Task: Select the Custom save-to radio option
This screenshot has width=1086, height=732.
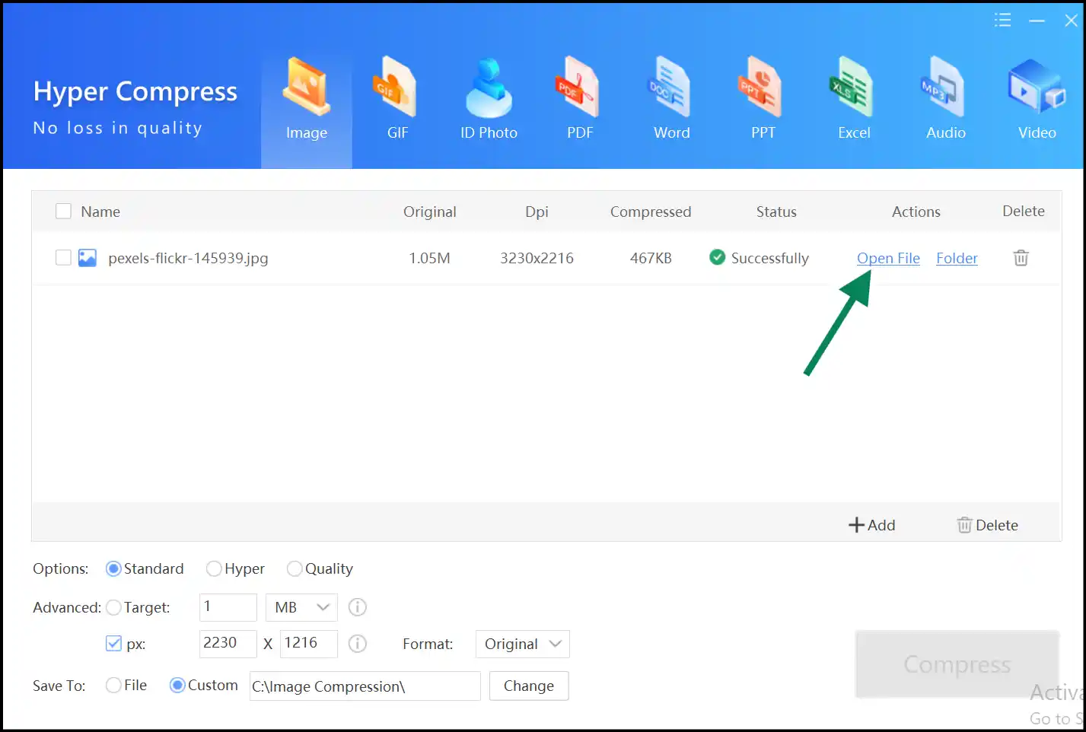Action: coord(177,685)
